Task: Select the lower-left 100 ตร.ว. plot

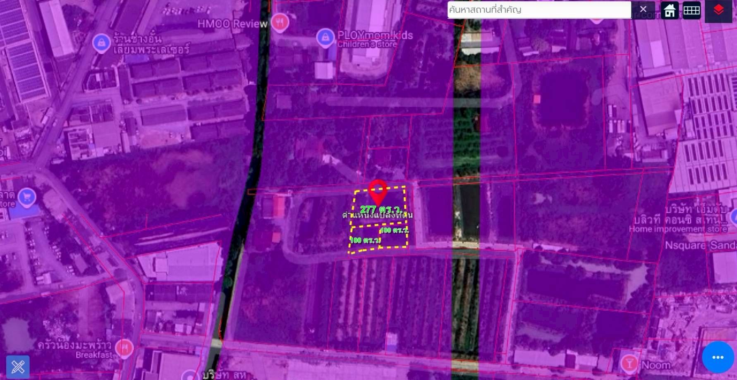Action: [x=364, y=240]
